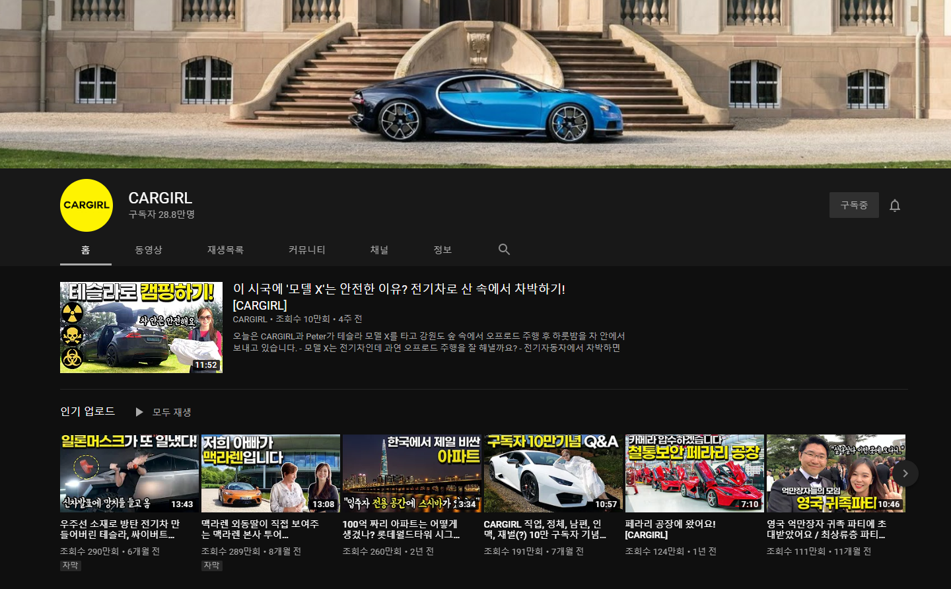This screenshot has width=951, height=589.
Task: Play the featured Tesla camping thumbnail
Action: click(141, 328)
